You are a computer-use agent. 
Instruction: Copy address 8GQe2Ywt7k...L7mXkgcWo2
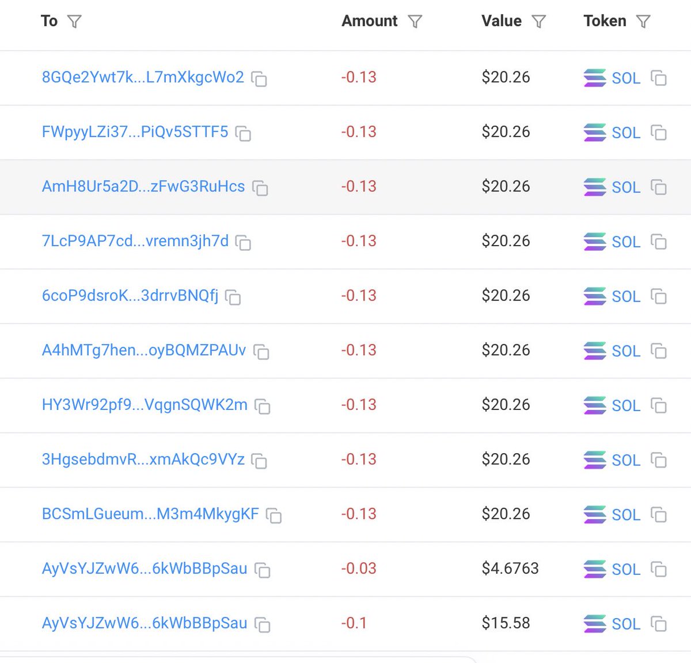pyautogui.click(x=259, y=78)
